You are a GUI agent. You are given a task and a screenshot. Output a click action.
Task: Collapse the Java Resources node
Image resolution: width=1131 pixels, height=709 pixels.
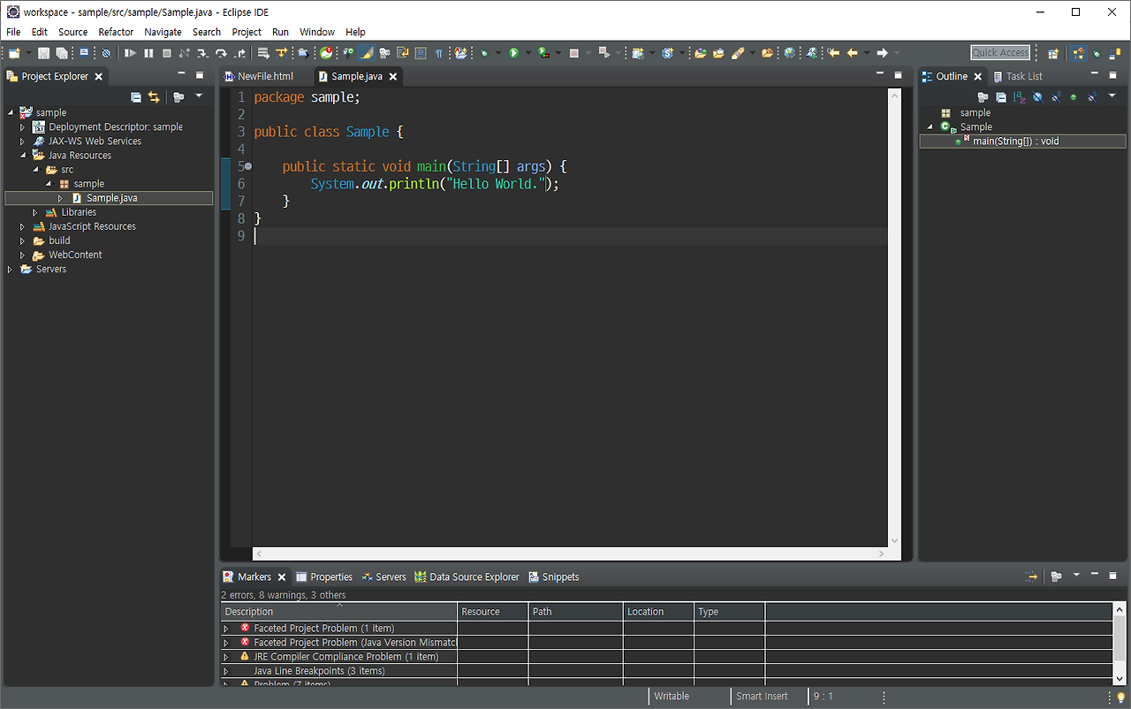point(23,155)
